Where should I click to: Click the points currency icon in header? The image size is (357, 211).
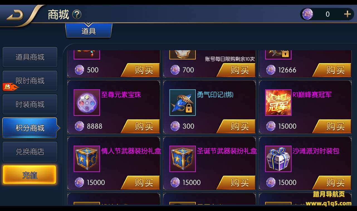[x=308, y=14]
